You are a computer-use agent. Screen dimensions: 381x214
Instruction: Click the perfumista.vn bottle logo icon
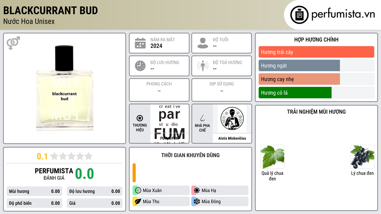[299, 15]
